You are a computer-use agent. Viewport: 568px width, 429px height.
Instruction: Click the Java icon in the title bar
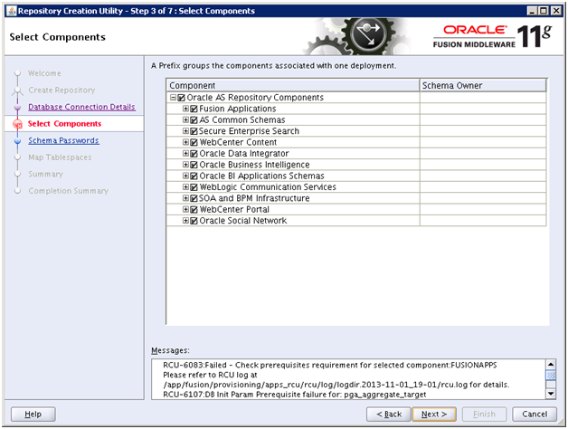12,11
